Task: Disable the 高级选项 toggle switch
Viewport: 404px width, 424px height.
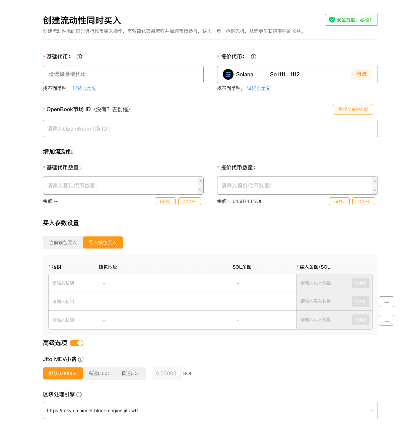Action: pos(77,343)
